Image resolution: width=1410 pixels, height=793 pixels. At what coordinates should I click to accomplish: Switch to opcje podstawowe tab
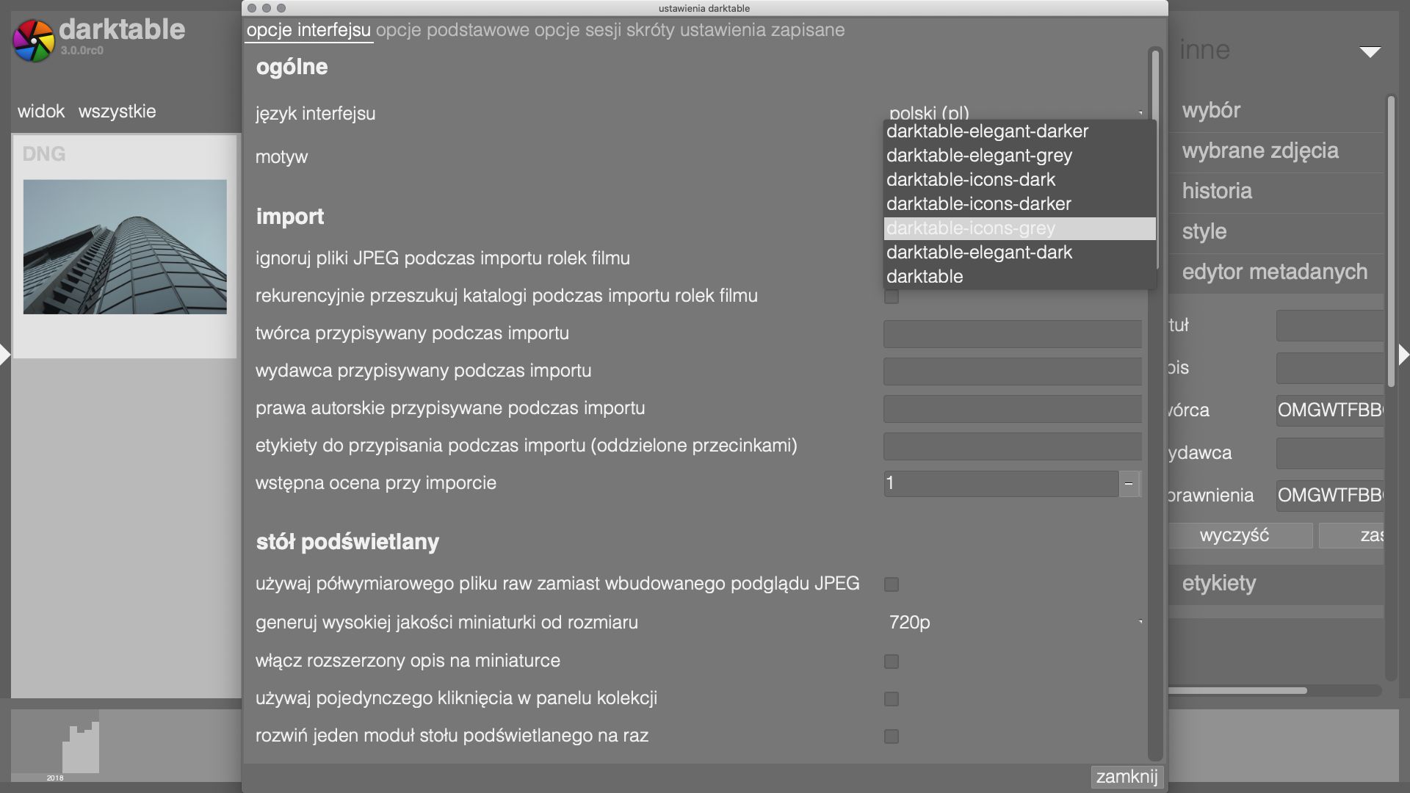(452, 30)
